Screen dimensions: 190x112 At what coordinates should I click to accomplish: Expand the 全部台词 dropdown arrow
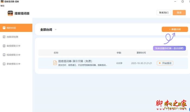coord(56,29)
